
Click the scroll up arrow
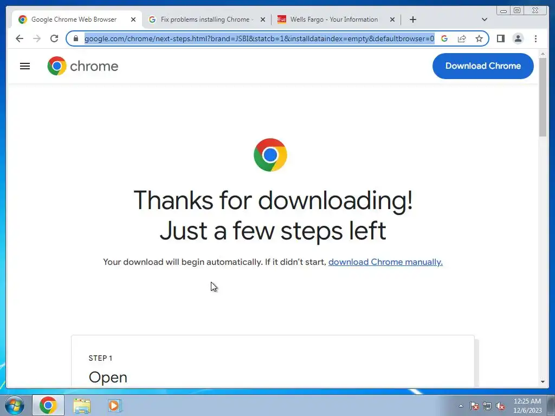(x=543, y=54)
